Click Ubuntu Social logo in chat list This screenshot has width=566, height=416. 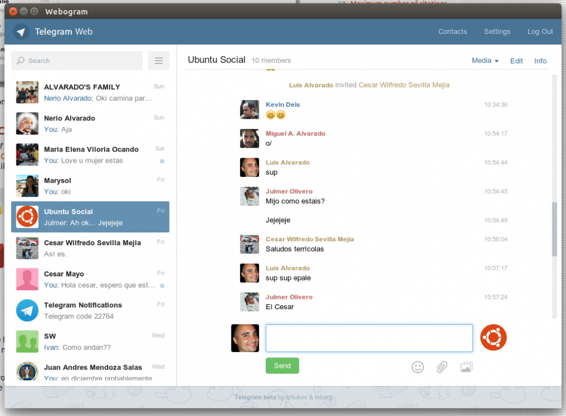27,216
